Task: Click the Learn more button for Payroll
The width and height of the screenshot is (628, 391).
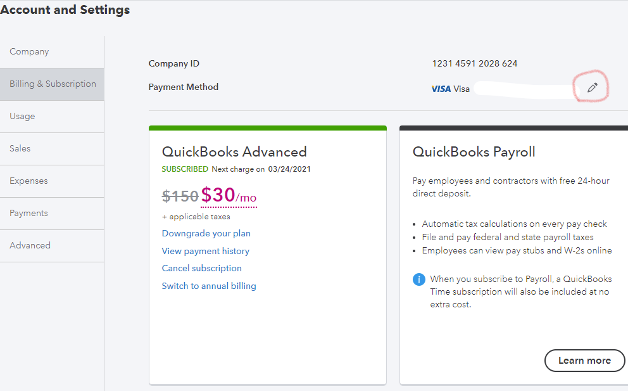Action: point(584,361)
